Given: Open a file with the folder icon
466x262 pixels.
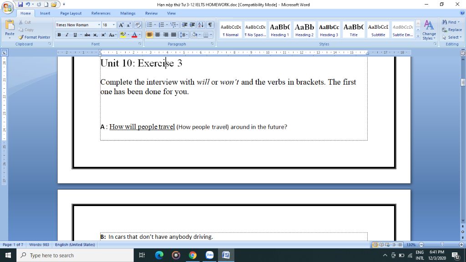Looking at the screenshot, I should coord(54,5).
